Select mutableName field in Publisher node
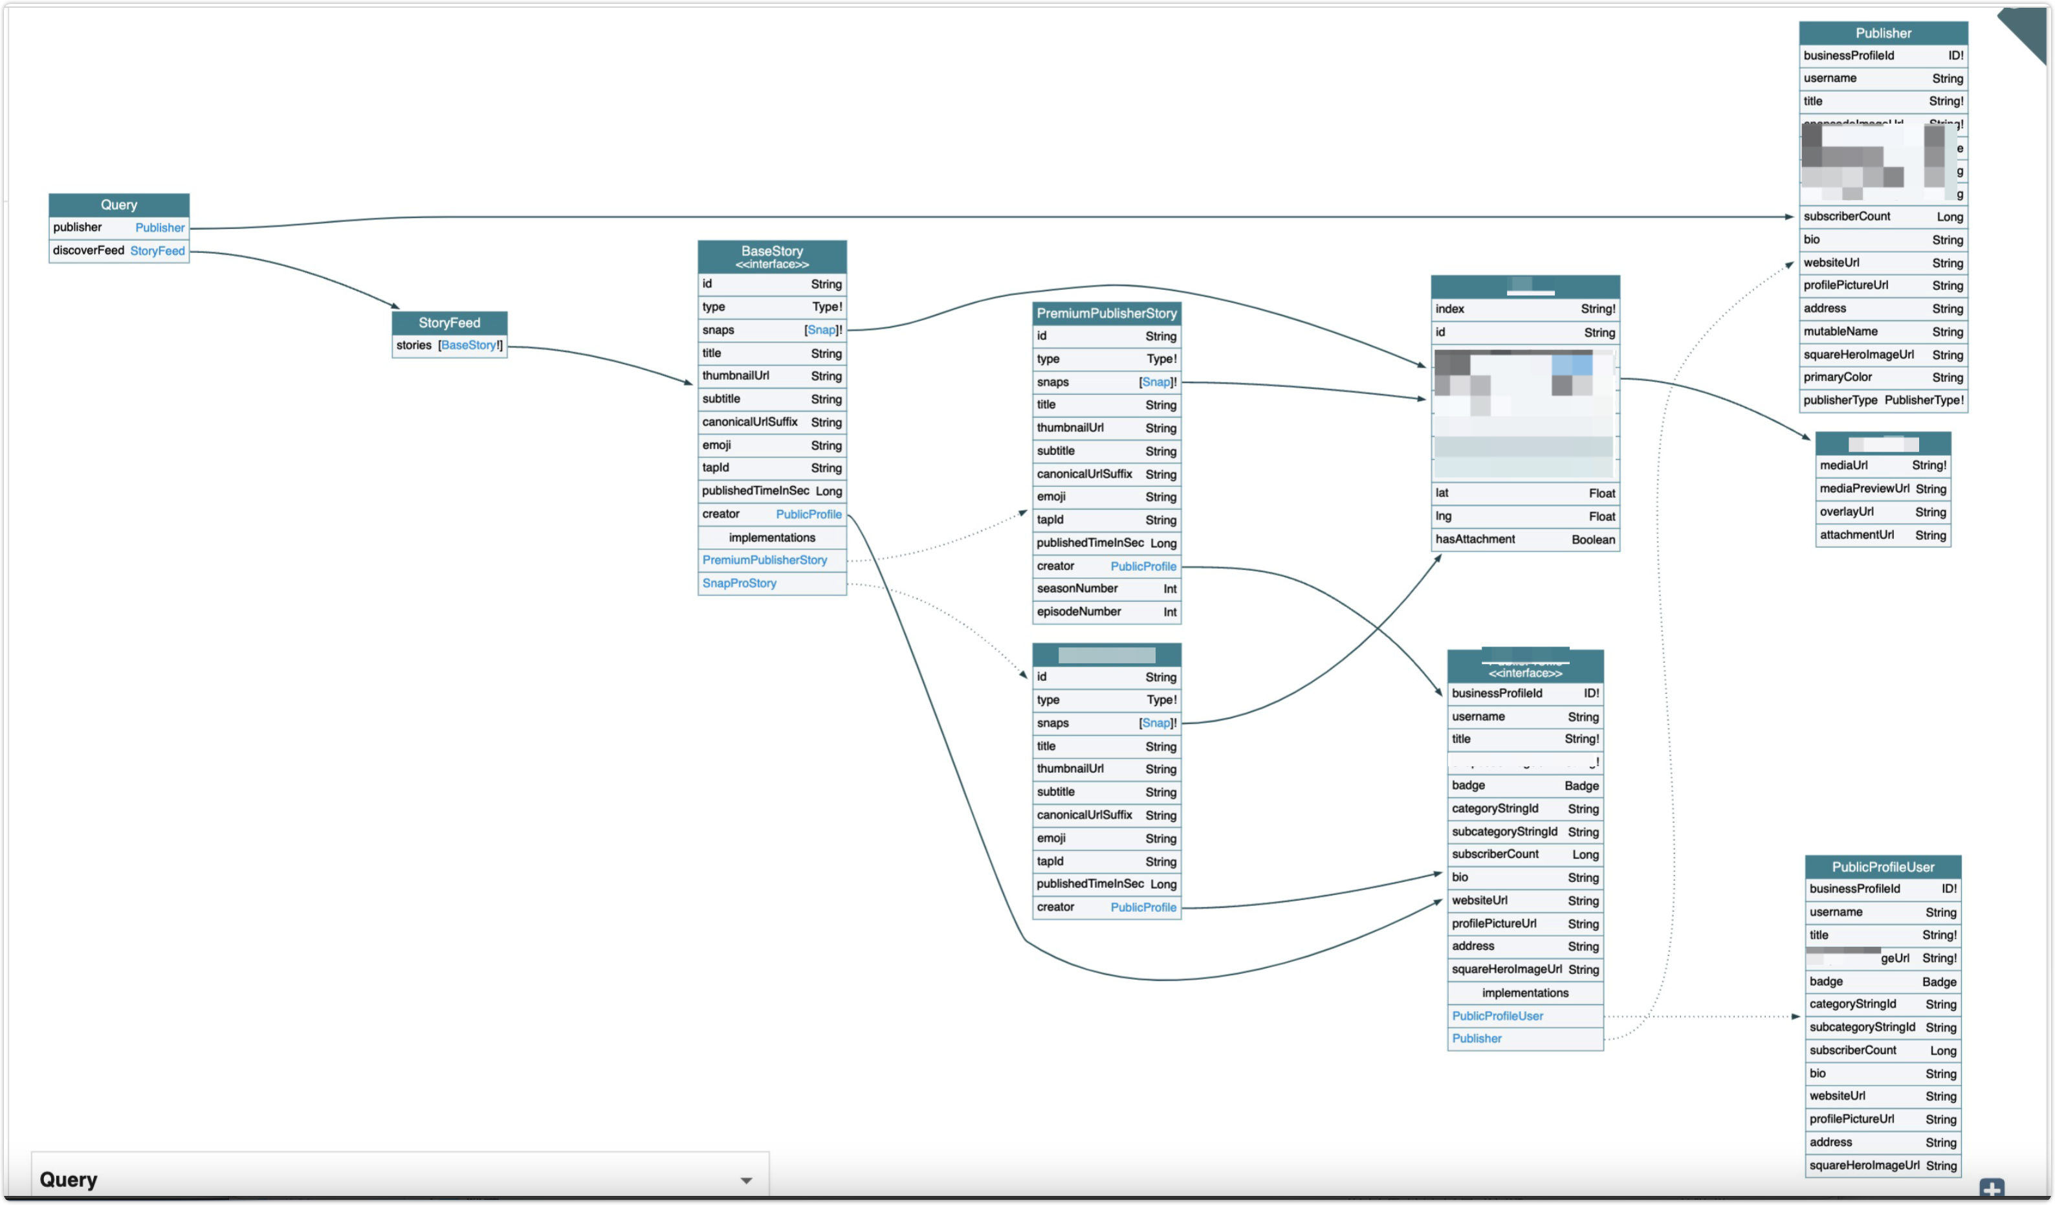This screenshot has height=1205, width=2055. click(x=1883, y=331)
